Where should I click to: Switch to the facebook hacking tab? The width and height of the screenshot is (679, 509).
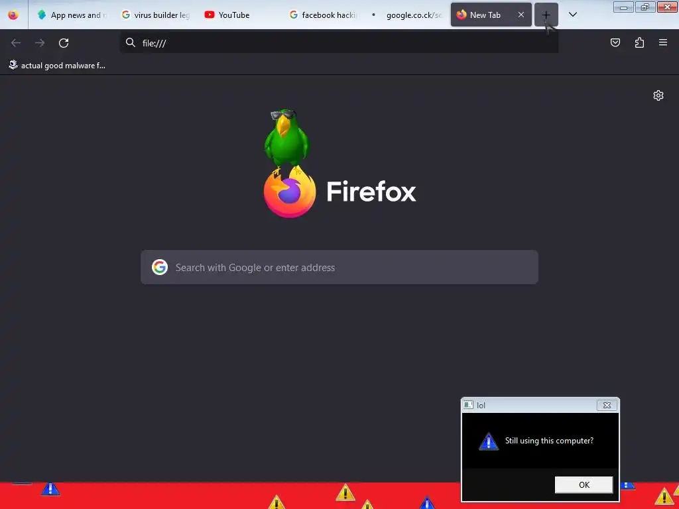[324, 15]
